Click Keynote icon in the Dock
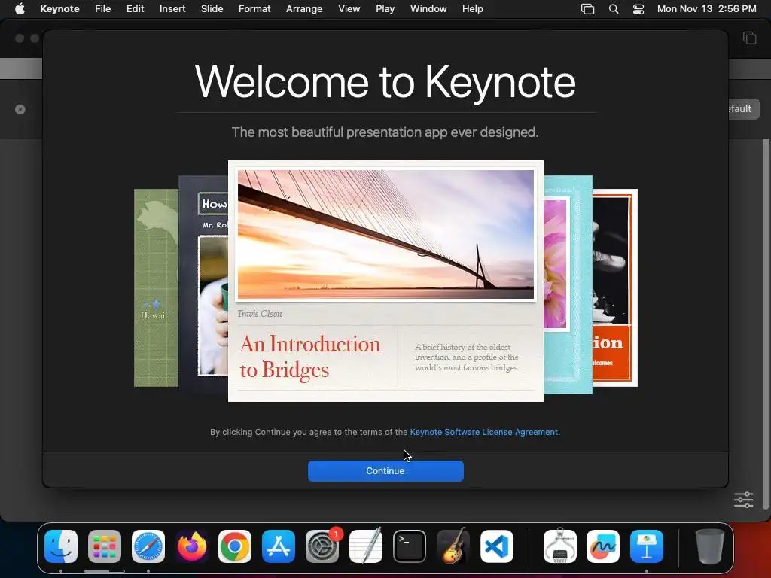 click(647, 546)
